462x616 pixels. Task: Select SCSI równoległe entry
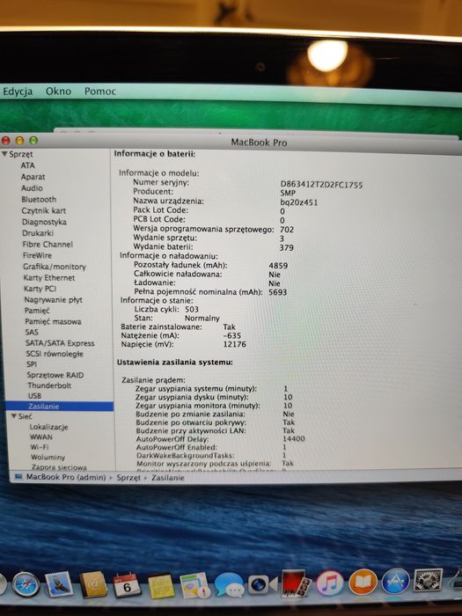55,354
